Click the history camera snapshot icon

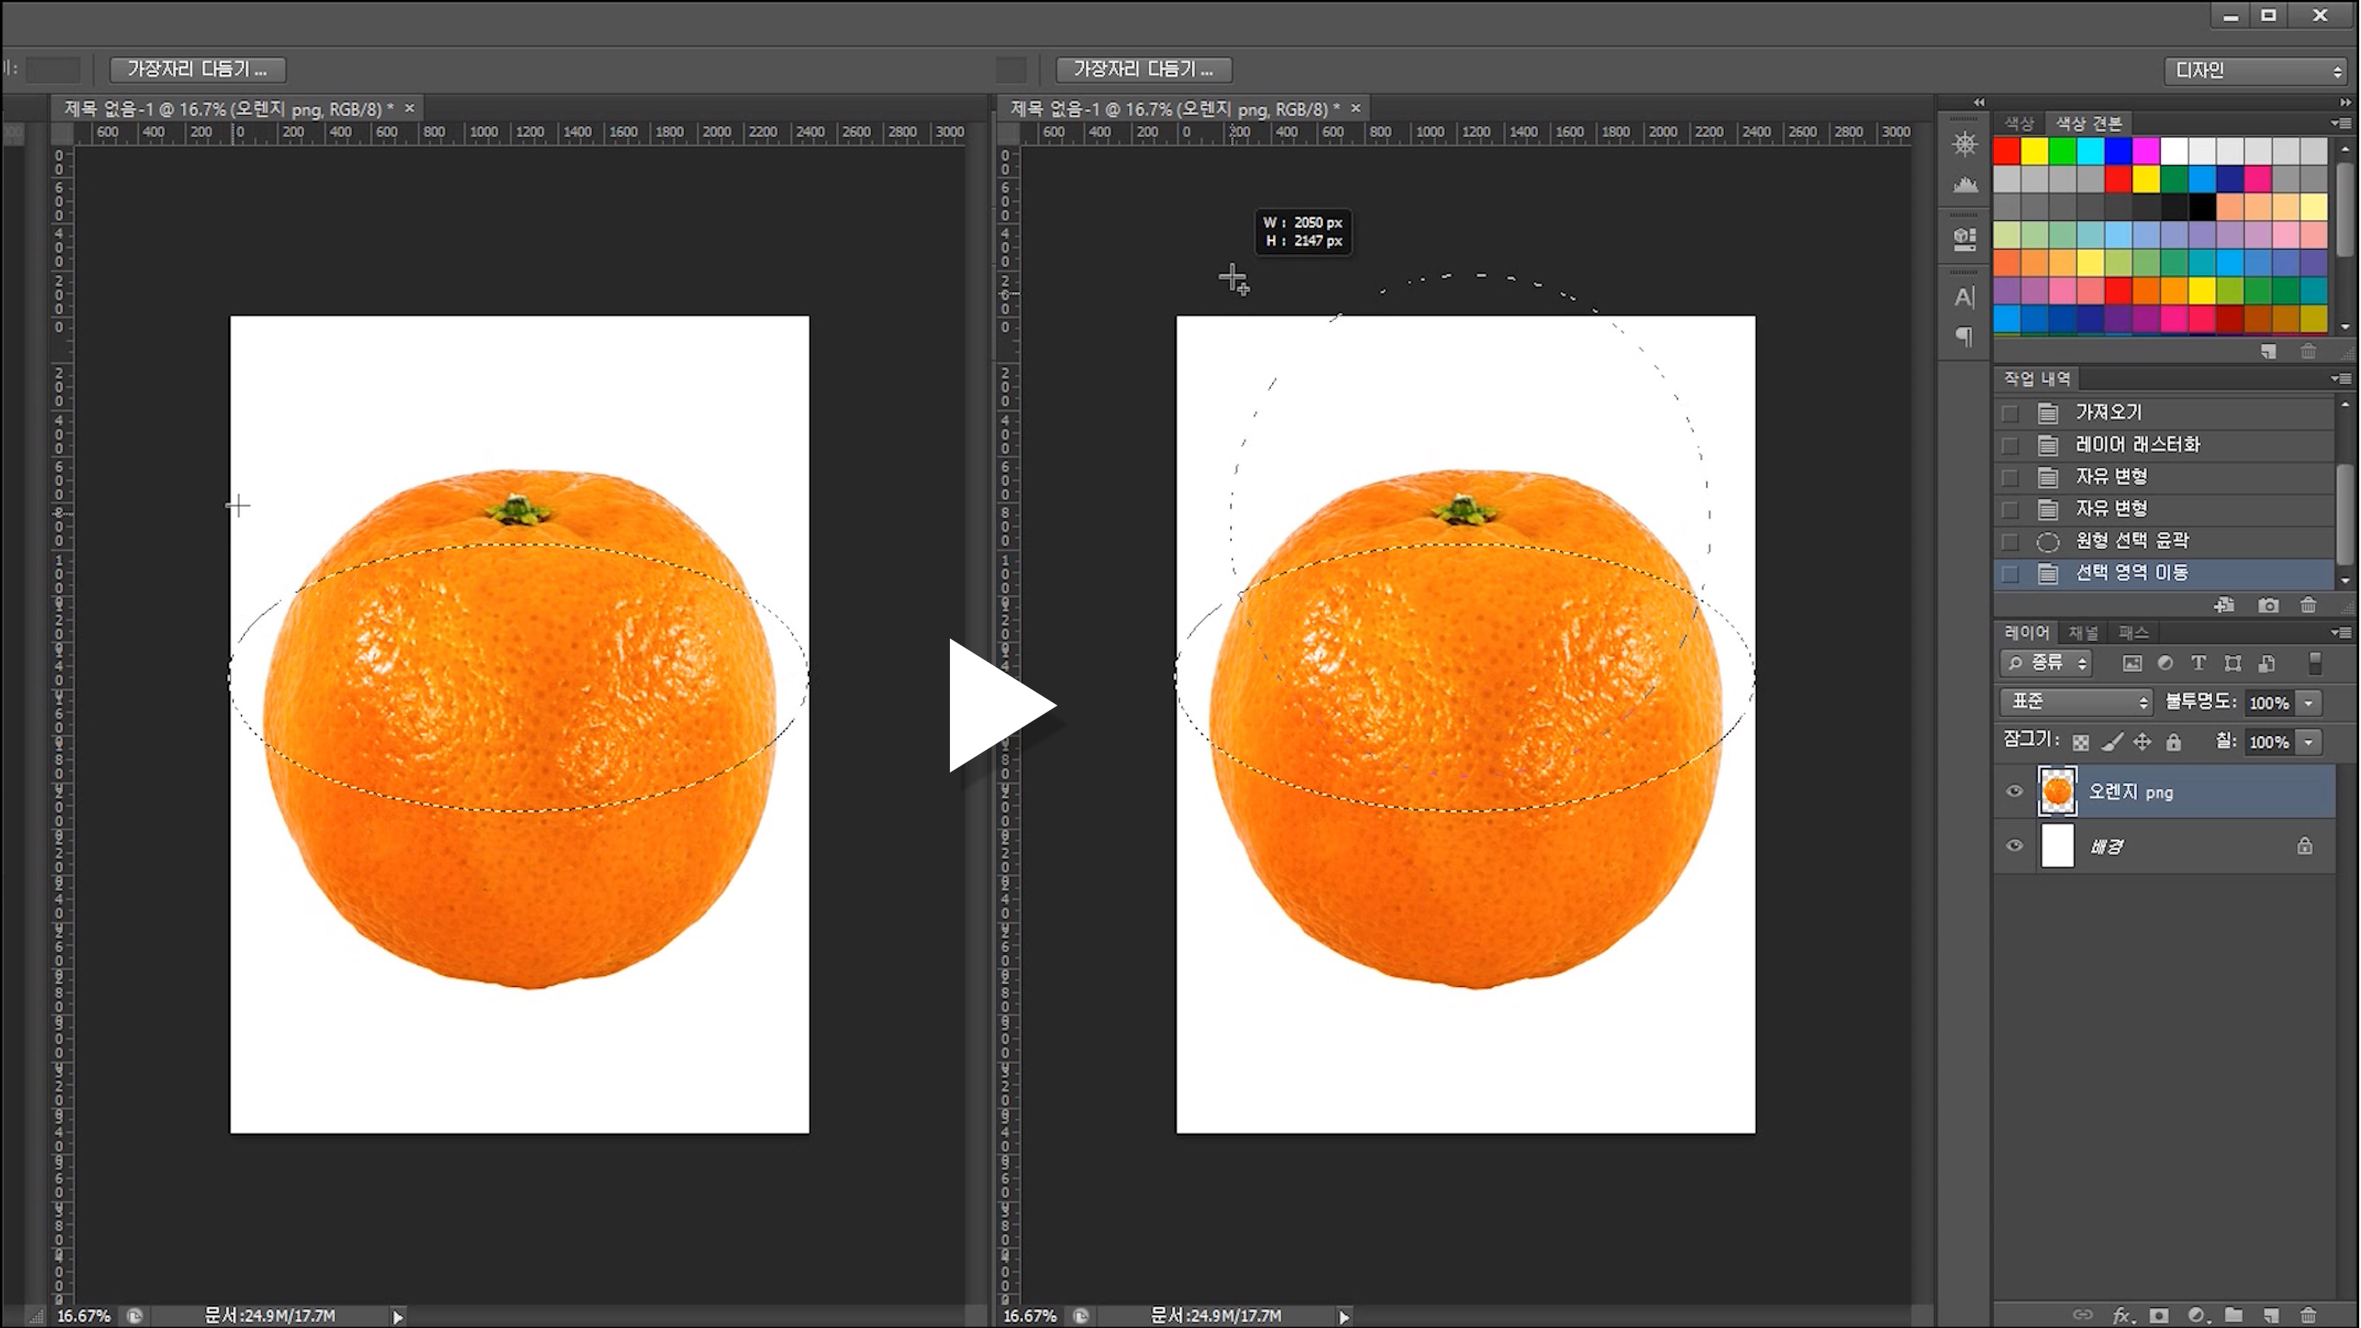[2268, 605]
